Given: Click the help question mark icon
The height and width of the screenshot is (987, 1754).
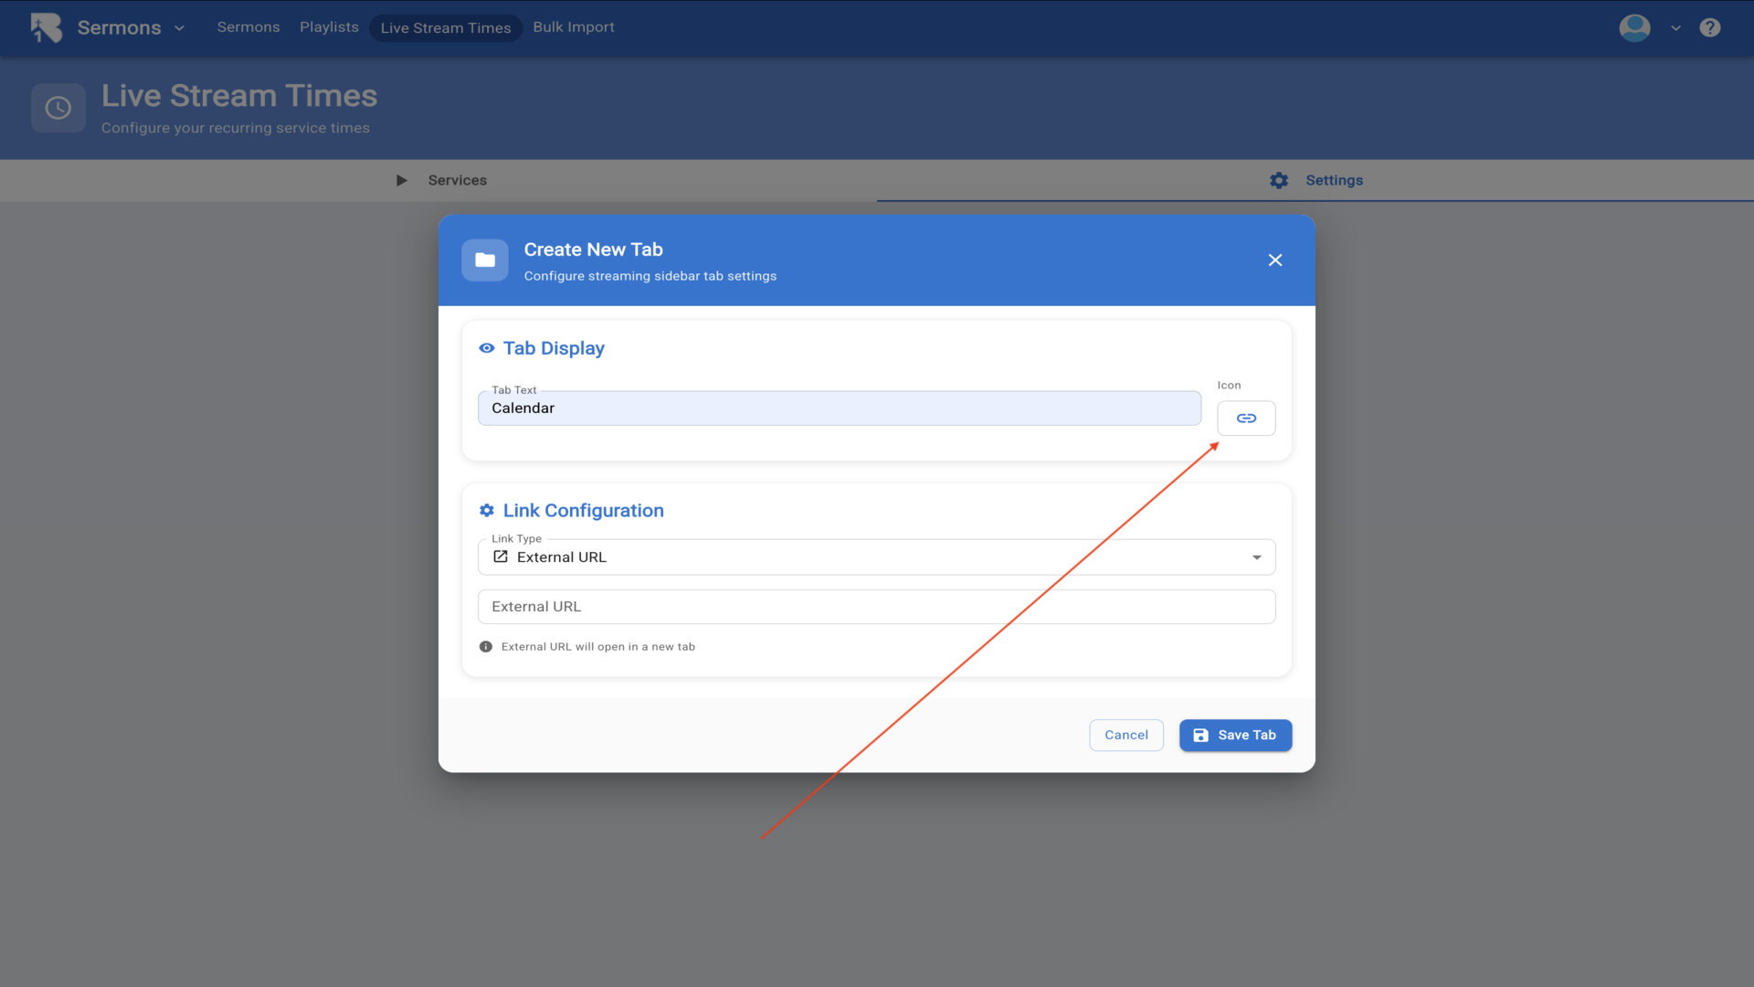Looking at the screenshot, I should [x=1710, y=27].
